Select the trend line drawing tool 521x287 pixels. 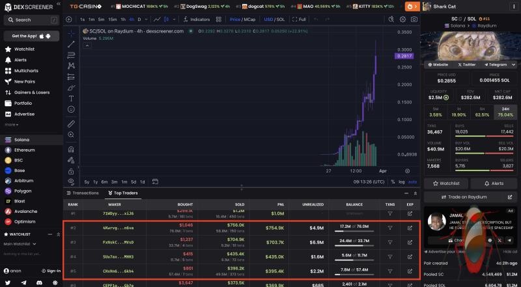point(71,44)
